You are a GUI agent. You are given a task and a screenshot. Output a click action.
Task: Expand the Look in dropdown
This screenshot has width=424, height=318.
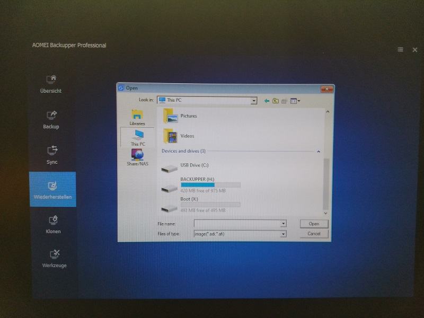click(x=254, y=101)
